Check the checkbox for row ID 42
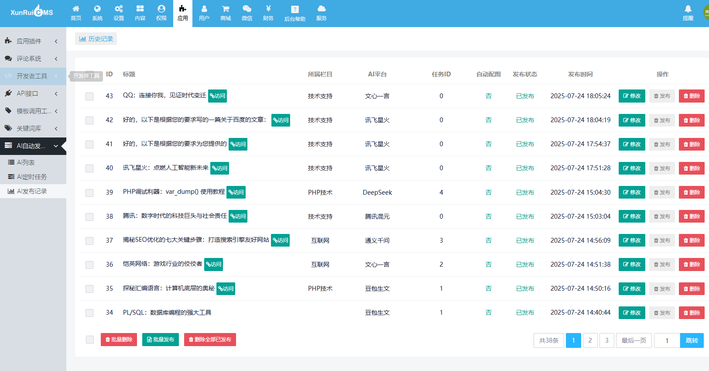This screenshot has width=709, height=371. (x=89, y=120)
